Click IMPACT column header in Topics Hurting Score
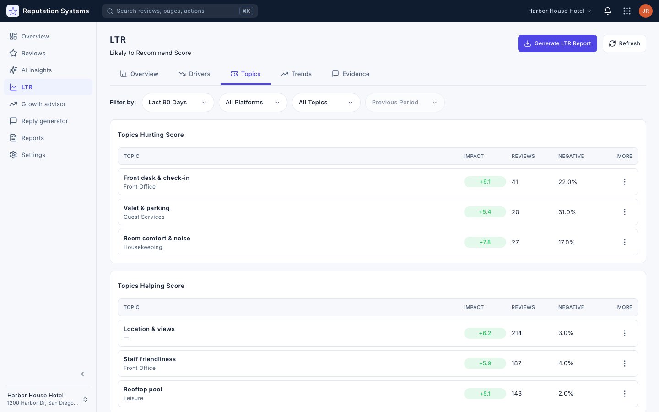659x412 pixels. coord(474,156)
